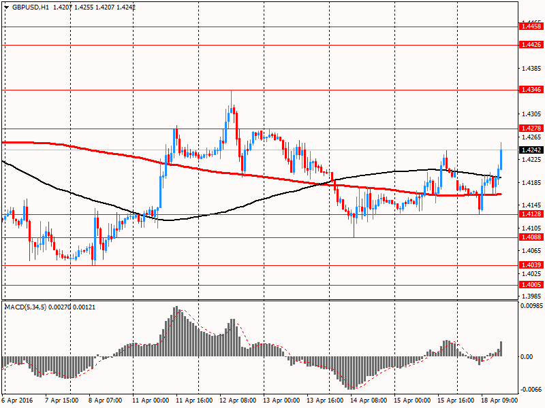Image resolution: width=545 pixels, height=408 pixels.
Task: Select the current price label 1.4242
Action: [531, 150]
